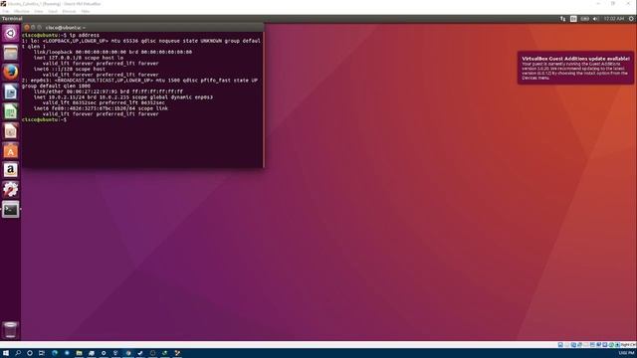Open the VirtualBox View menu

[39, 11]
